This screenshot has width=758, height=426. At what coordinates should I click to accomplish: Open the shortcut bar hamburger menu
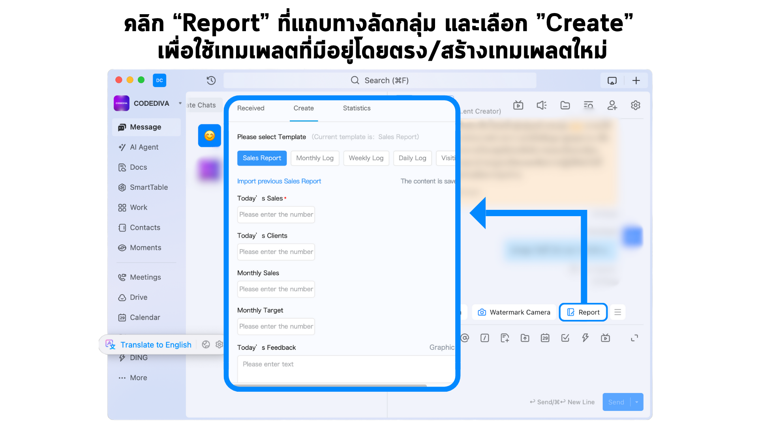pos(617,312)
